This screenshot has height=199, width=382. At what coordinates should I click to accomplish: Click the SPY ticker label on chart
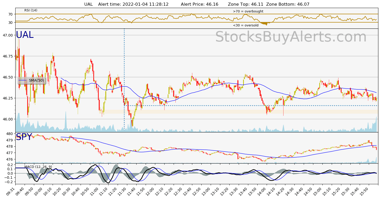(x=24, y=137)
